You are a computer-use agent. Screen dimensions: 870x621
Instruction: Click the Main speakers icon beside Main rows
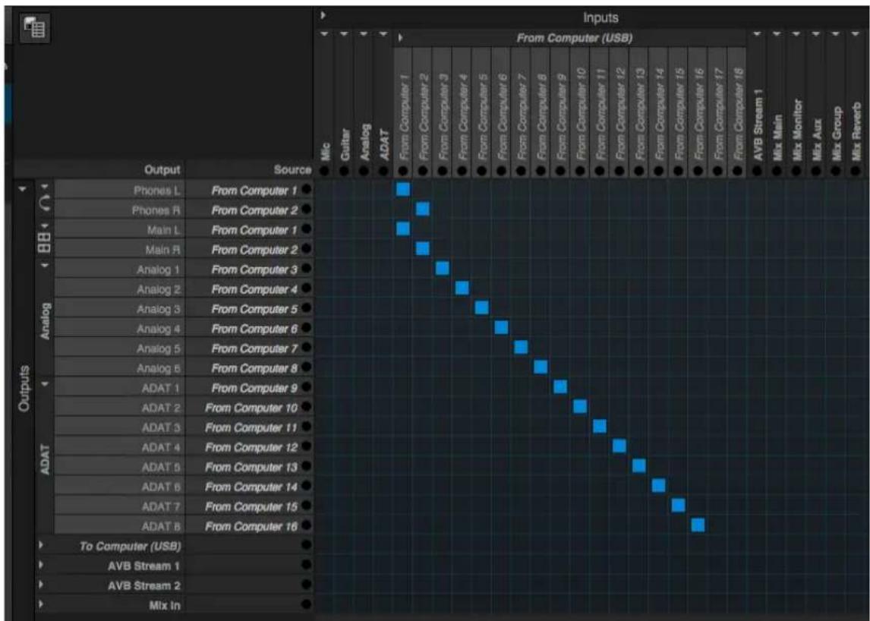[x=45, y=242]
